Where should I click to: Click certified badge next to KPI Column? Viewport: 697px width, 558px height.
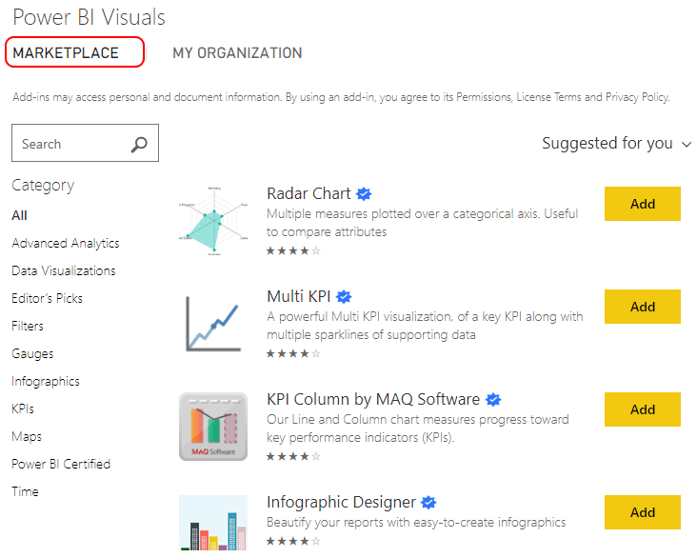coord(493,400)
